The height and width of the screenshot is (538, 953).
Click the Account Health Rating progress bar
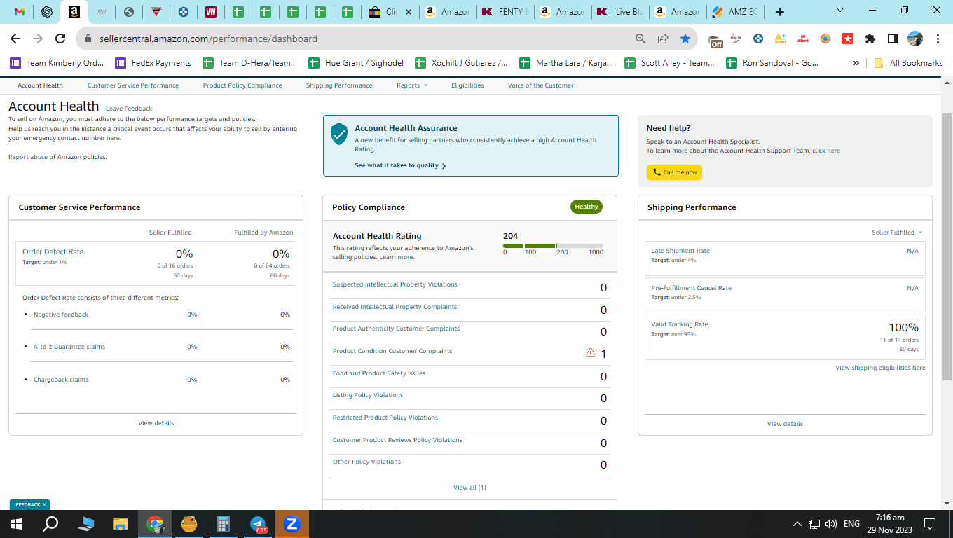pyautogui.click(x=553, y=246)
